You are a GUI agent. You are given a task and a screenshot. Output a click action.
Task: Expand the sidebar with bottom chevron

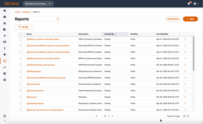click(x=5, y=121)
